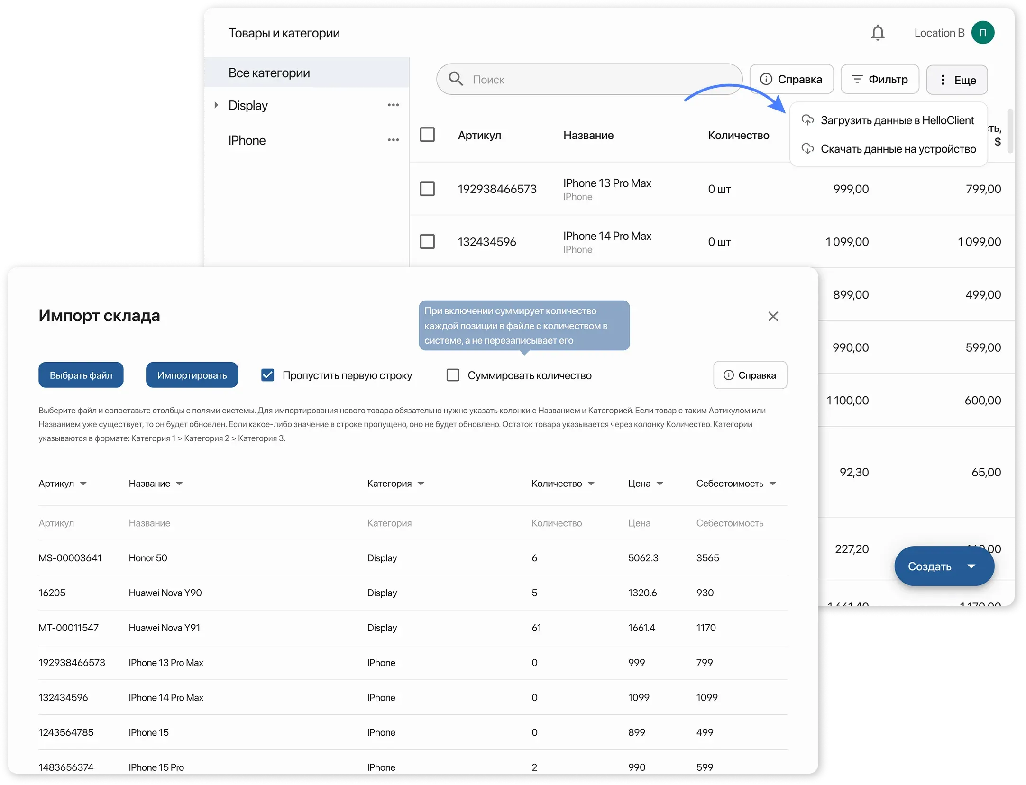Click the download cloud icon
Viewport: 1026px width, 785px height.
click(x=807, y=149)
